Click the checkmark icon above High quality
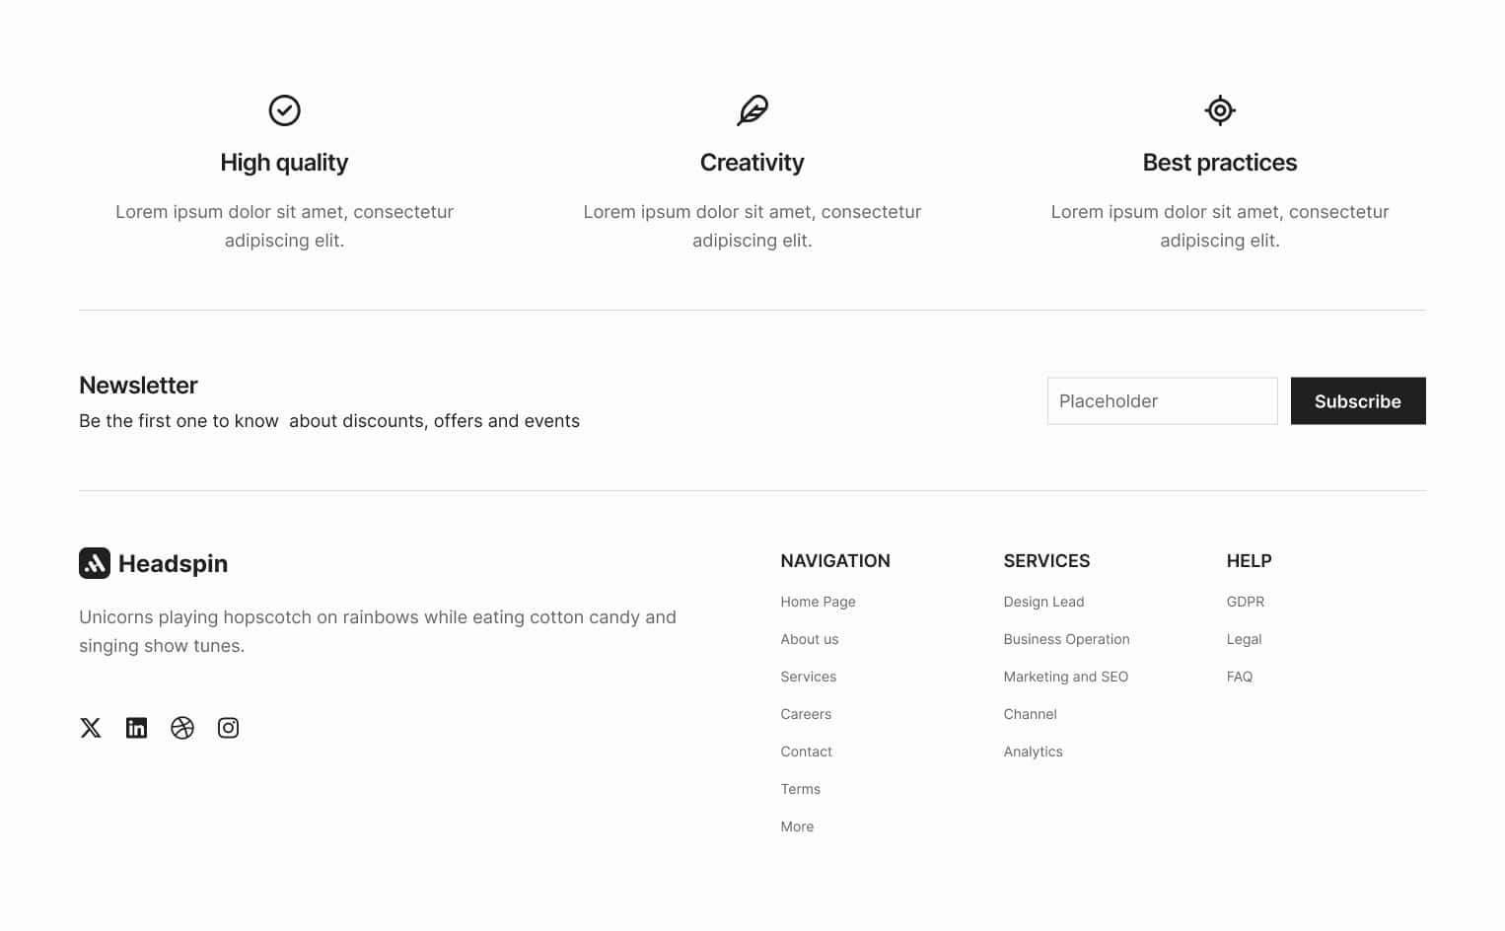The width and height of the screenshot is (1505, 931). (284, 110)
